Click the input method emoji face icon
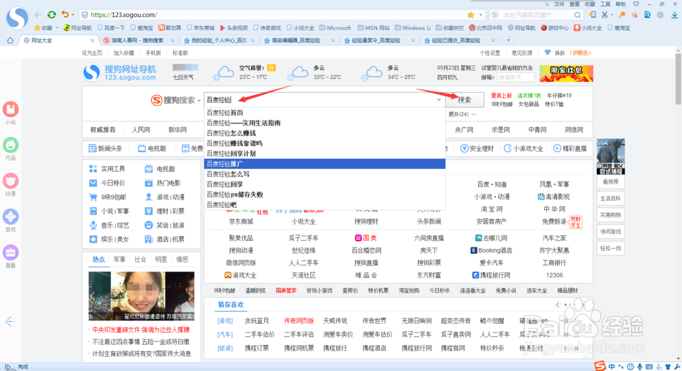The width and height of the screenshot is (682, 371). [630, 367]
